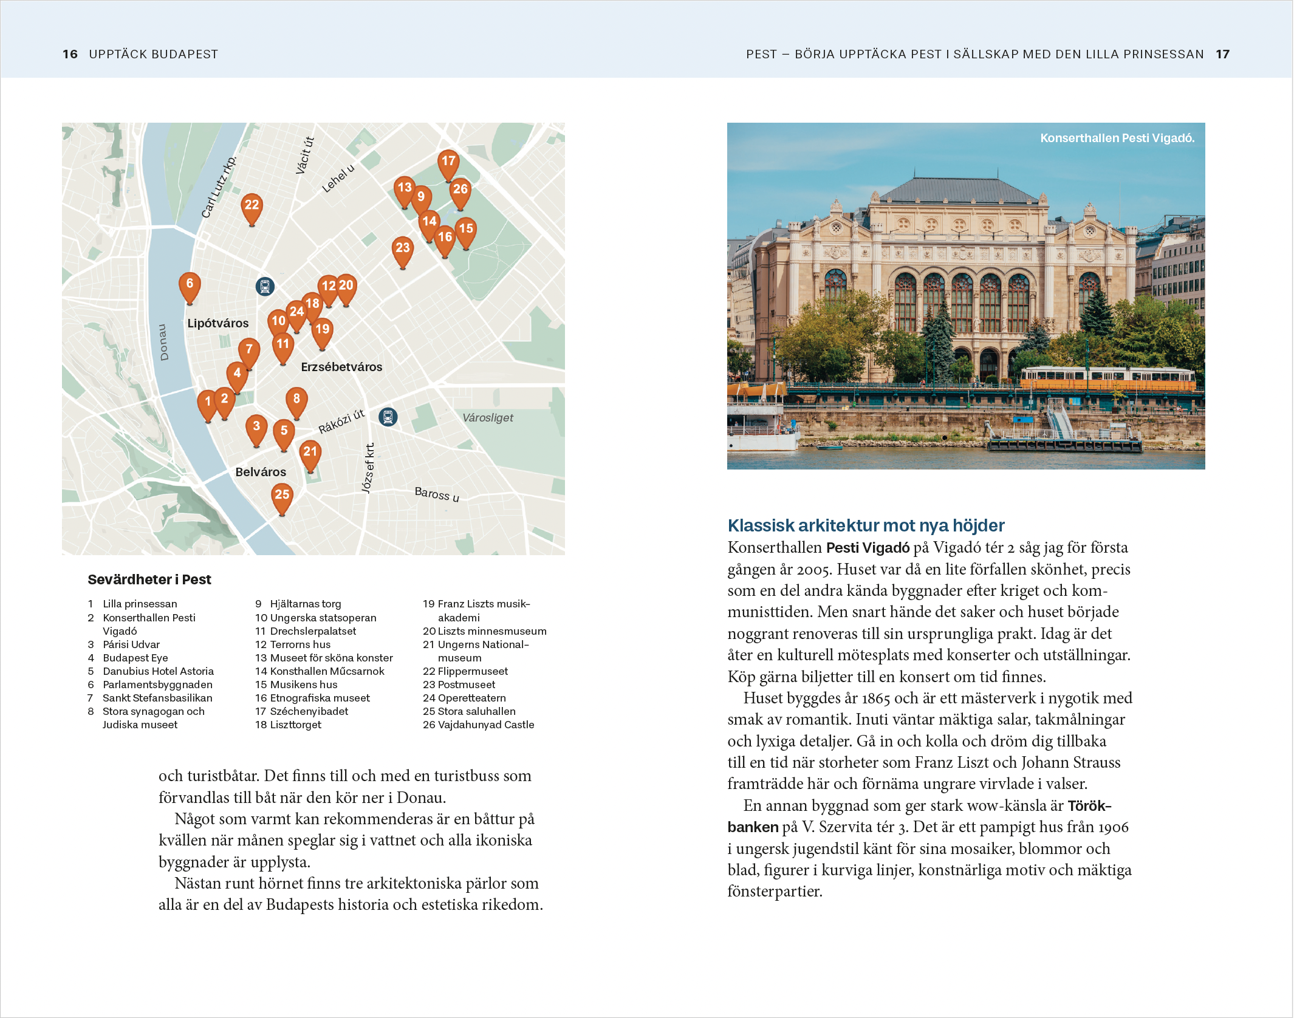Select map marker 6 by the Danube
1294x1018 pixels.
(190, 285)
